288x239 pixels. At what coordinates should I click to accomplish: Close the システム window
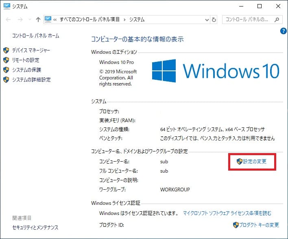pyautogui.click(x=278, y=6)
